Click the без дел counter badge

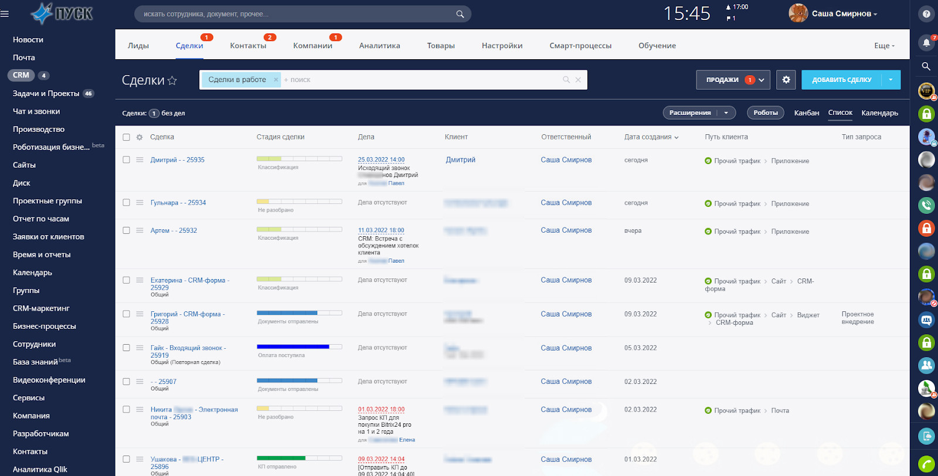[154, 113]
